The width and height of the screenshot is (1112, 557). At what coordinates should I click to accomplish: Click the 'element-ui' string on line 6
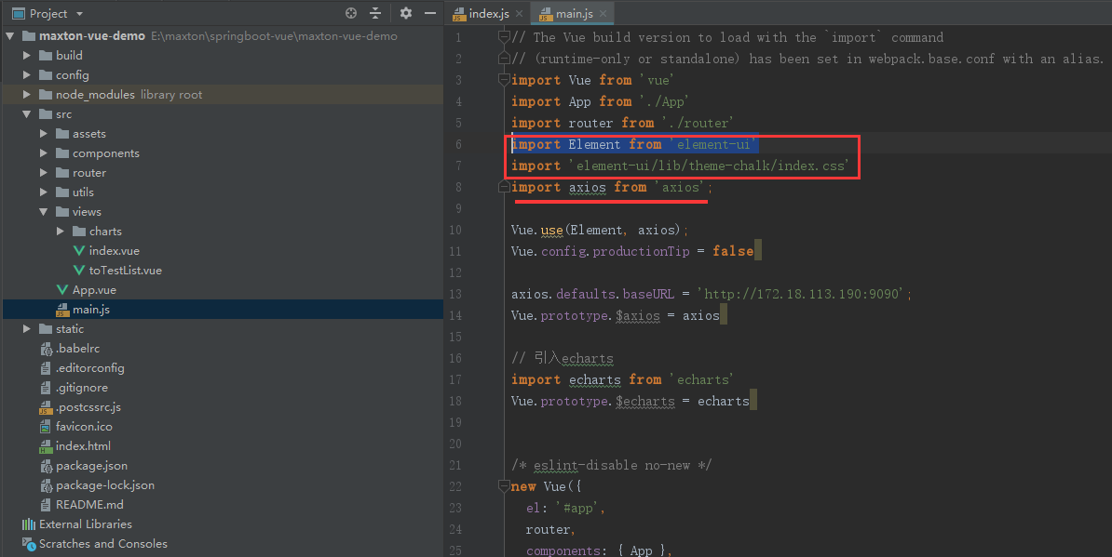[712, 144]
